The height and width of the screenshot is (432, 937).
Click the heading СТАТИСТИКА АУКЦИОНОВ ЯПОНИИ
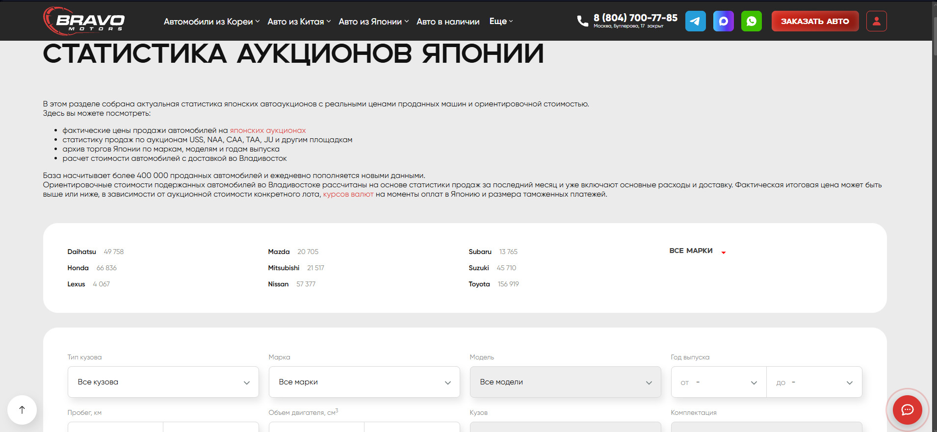pyautogui.click(x=293, y=53)
